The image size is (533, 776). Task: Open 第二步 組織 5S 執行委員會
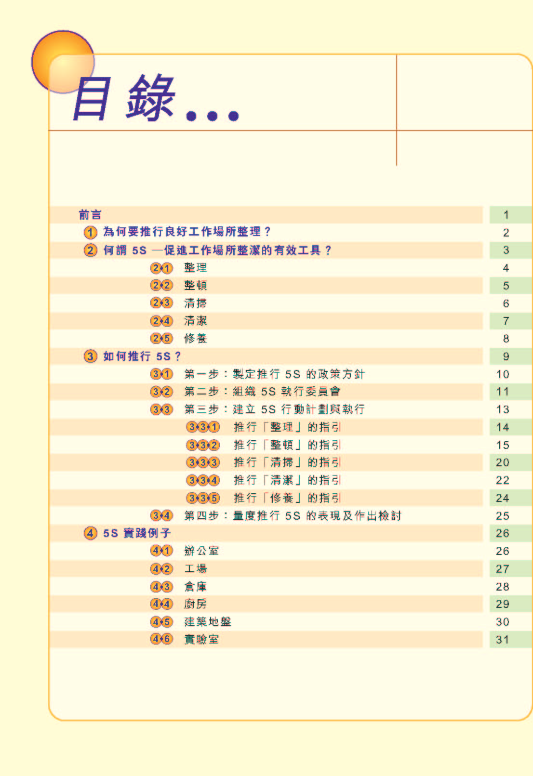pyautogui.click(x=263, y=392)
